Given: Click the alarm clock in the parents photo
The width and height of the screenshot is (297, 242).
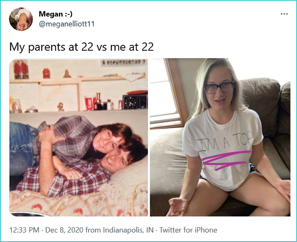Looking at the screenshot, I should point(135,102).
